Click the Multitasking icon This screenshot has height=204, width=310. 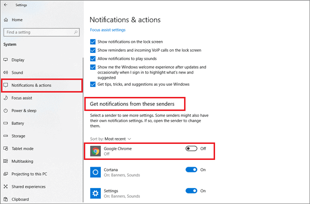[6, 161]
